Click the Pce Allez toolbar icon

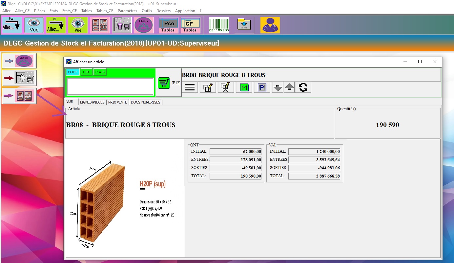click(x=12, y=25)
